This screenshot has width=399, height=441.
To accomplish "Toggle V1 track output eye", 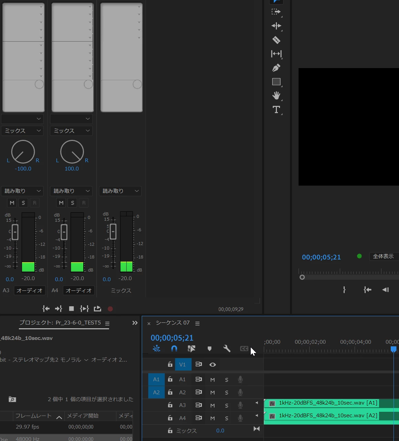I will [x=213, y=364].
